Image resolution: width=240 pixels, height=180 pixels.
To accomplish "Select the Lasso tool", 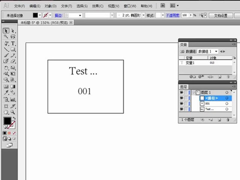I will [13, 36].
